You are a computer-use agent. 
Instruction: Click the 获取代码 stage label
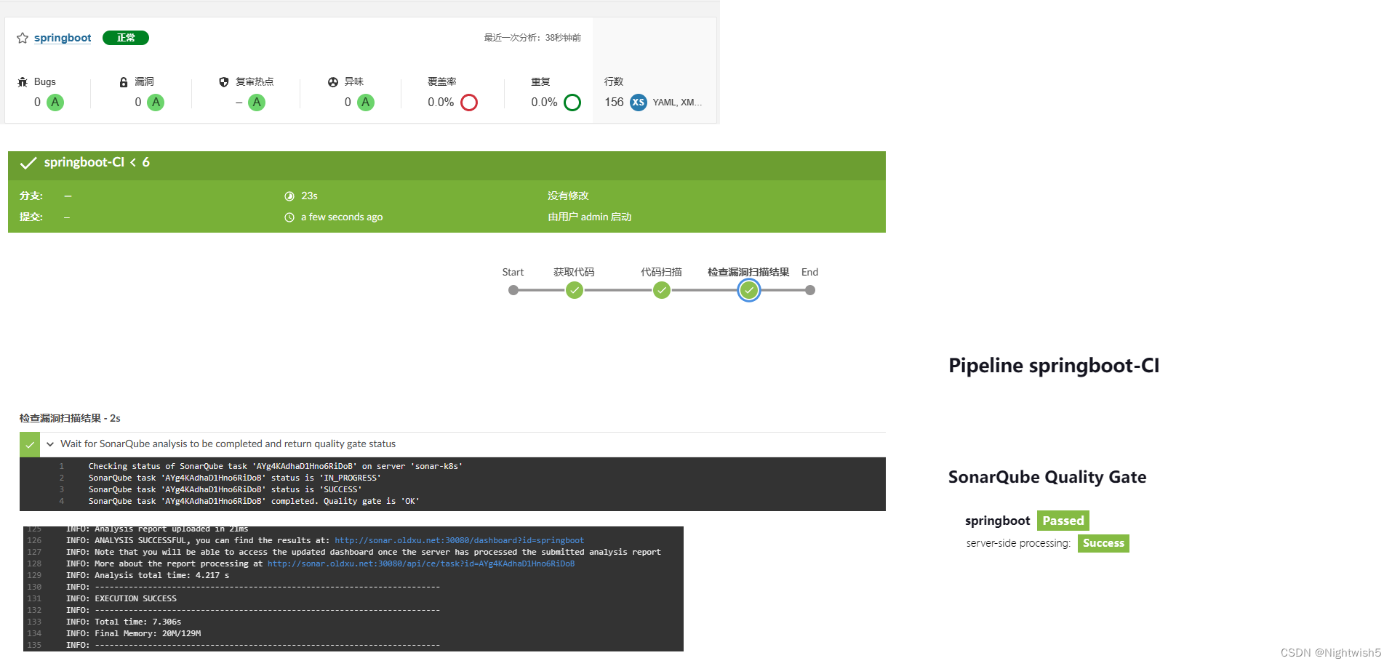click(x=574, y=272)
